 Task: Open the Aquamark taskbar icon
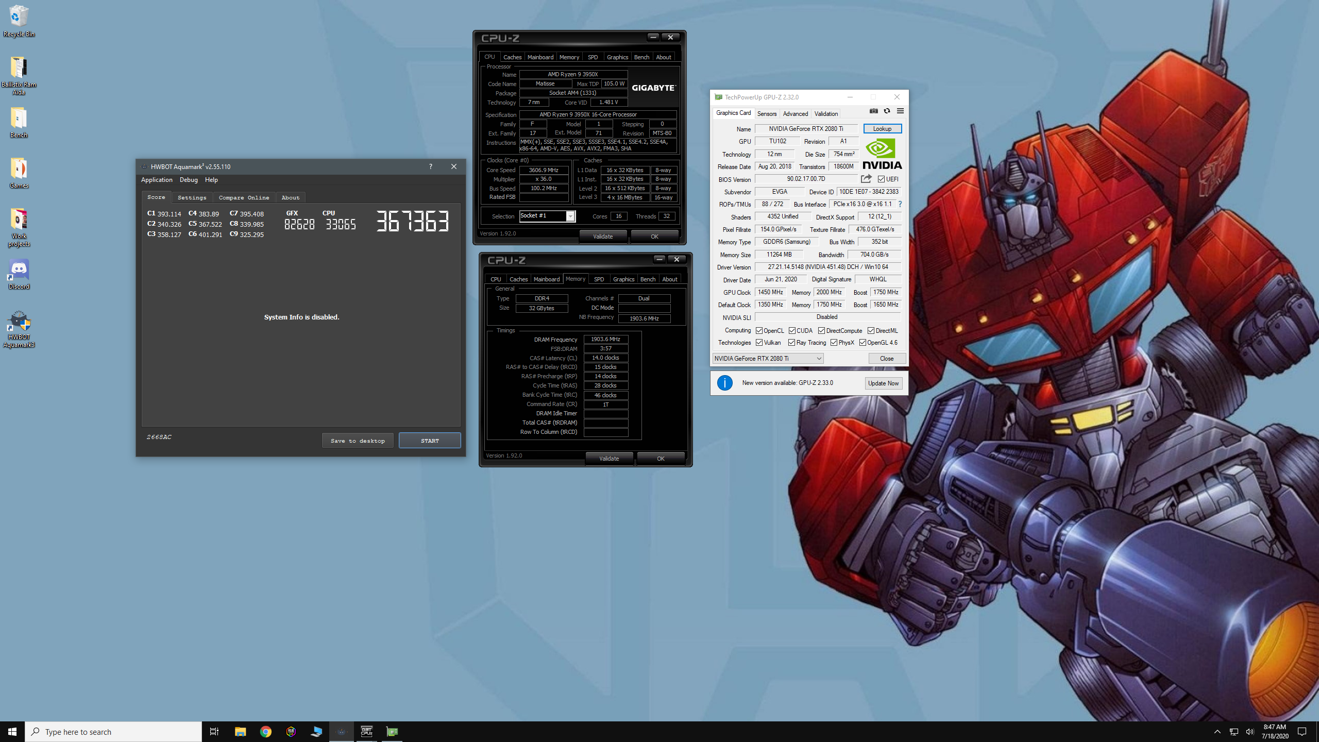[x=341, y=732]
